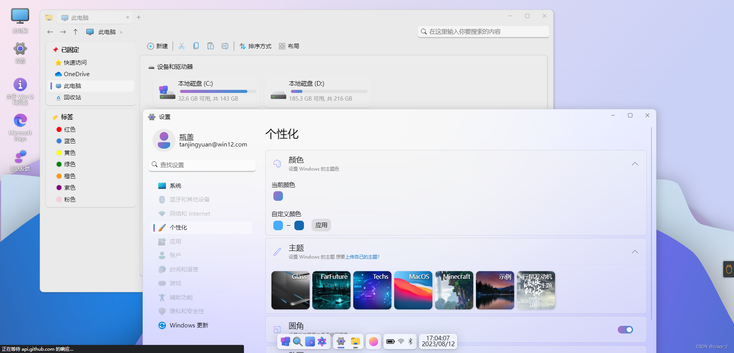Apply the Glass theme thumbnail
The width and height of the screenshot is (734, 353).
tap(291, 290)
